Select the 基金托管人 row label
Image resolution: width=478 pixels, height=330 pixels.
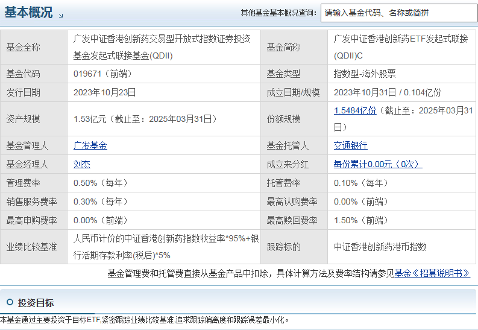click(x=288, y=145)
